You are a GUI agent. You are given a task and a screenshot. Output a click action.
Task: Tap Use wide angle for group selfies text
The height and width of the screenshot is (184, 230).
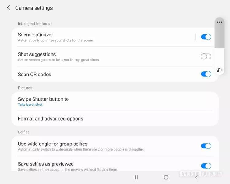(x=53, y=144)
